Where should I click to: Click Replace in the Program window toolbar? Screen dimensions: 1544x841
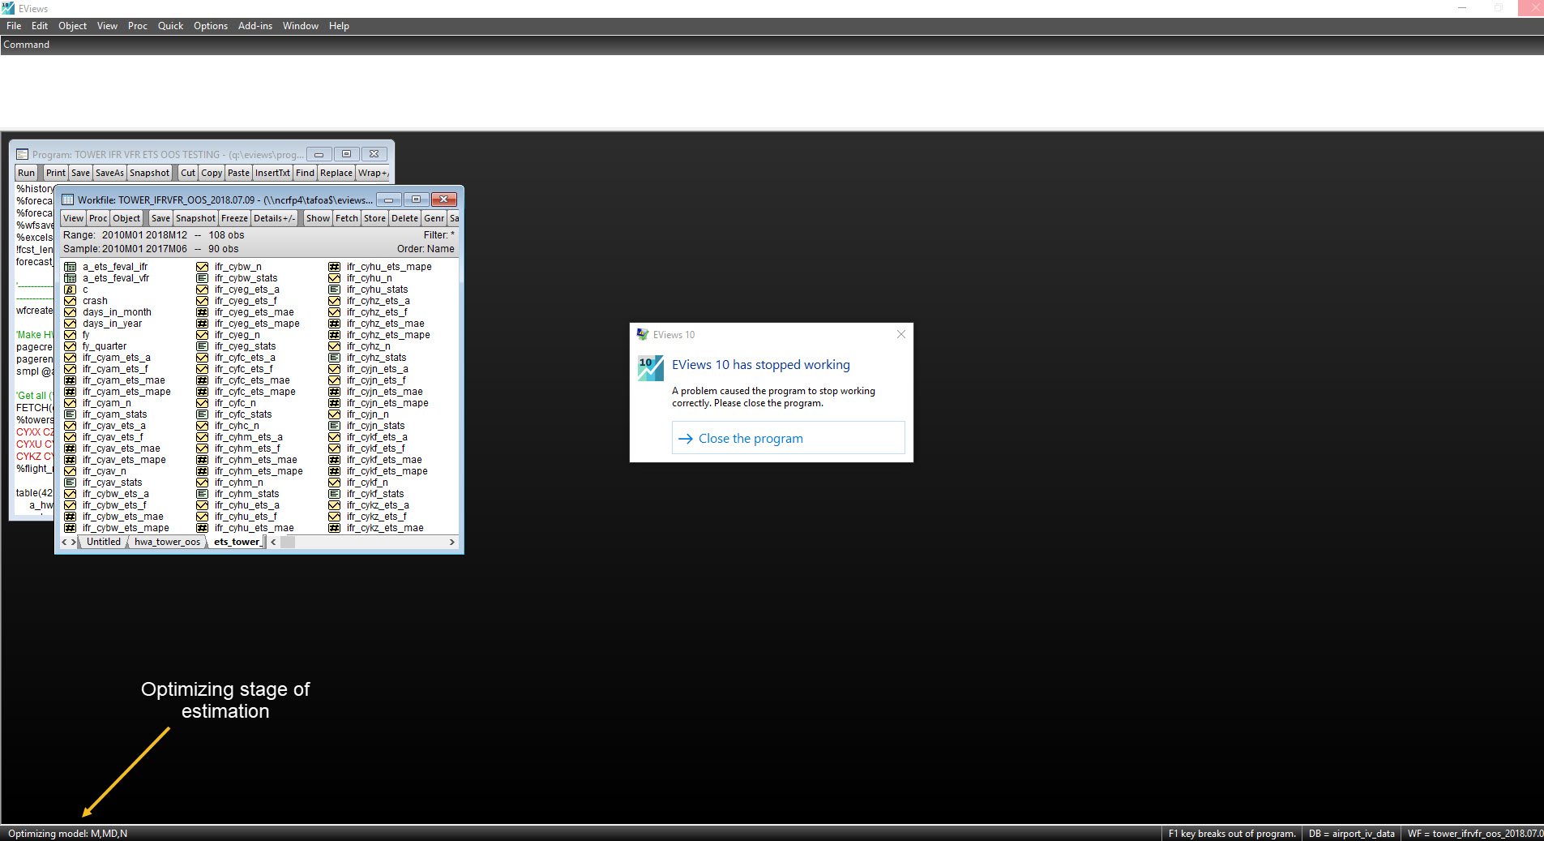[x=336, y=173]
